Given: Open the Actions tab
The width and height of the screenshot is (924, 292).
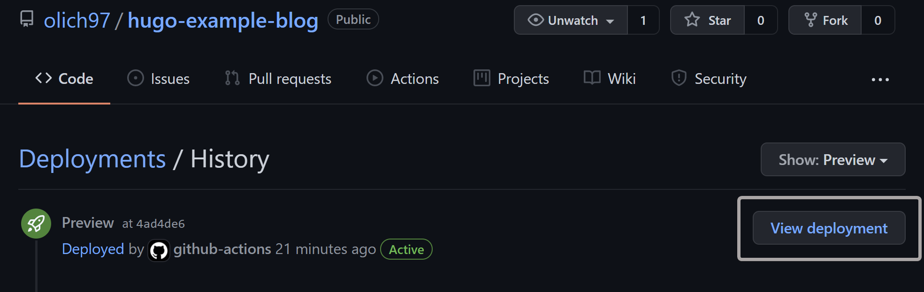Looking at the screenshot, I should coord(403,79).
